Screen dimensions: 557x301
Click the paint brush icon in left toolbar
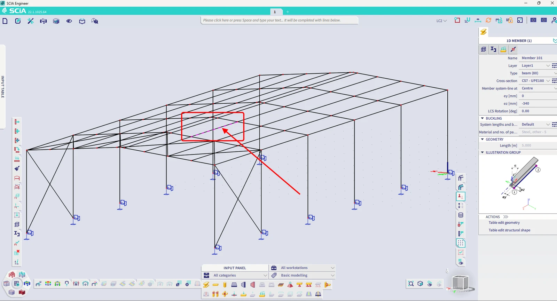click(17, 168)
